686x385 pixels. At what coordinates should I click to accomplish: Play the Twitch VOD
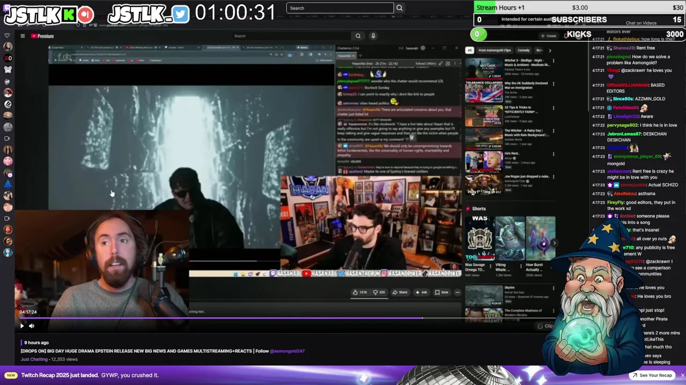point(22,326)
